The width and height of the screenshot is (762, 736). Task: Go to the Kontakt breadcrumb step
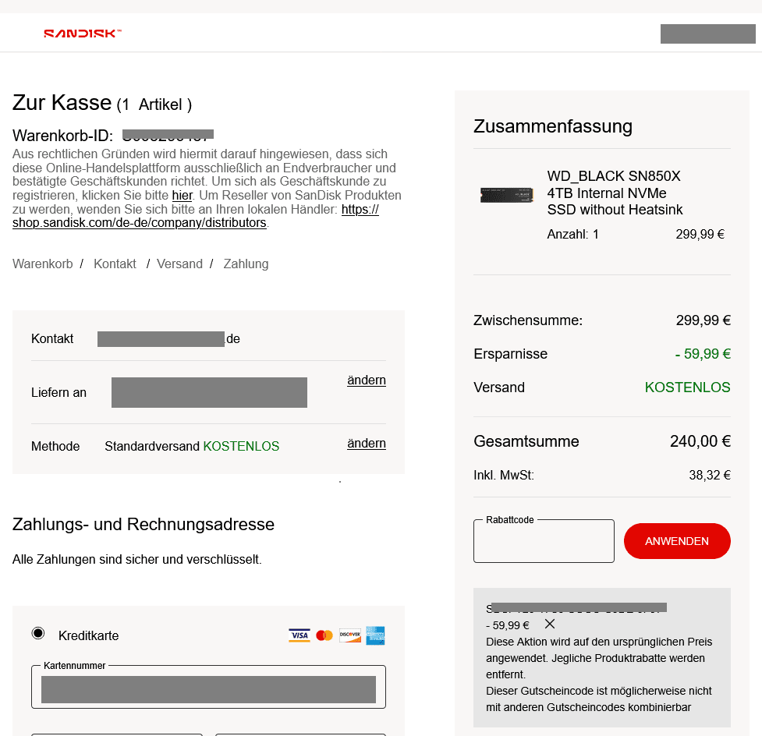pos(115,264)
